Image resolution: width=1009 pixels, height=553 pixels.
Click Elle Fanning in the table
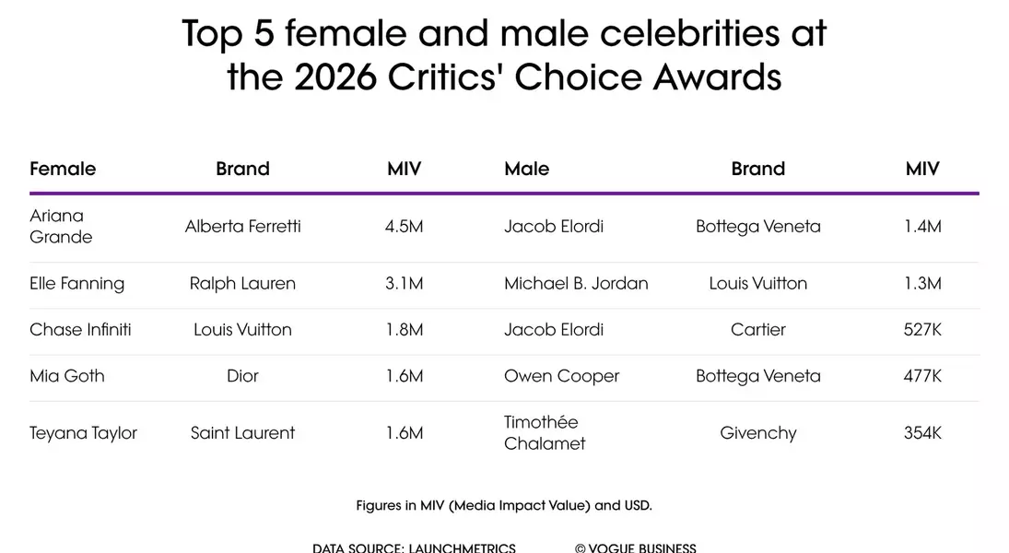[x=76, y=284]
